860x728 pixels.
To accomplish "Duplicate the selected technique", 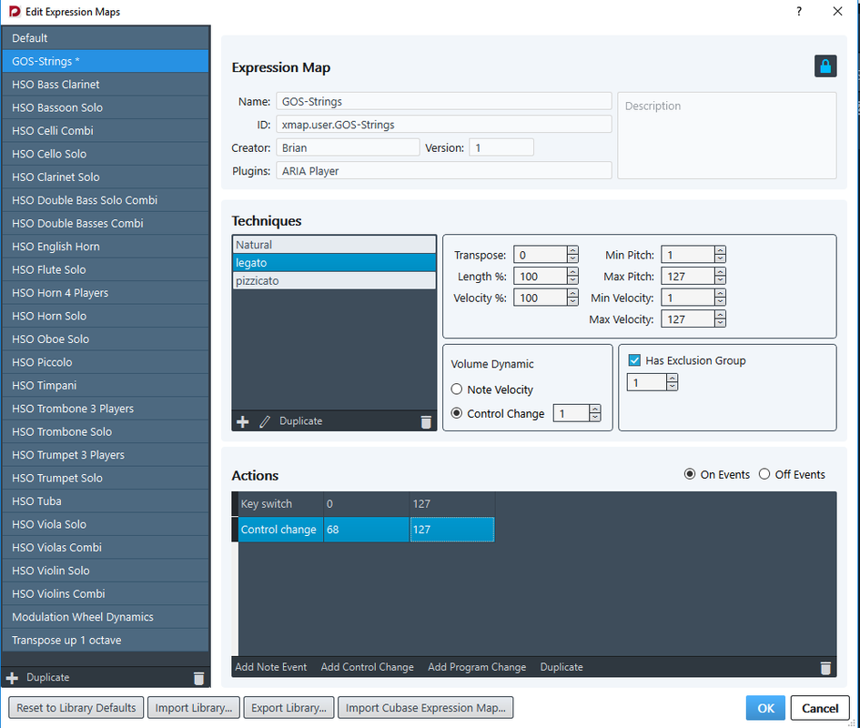I will coord(300,420).
